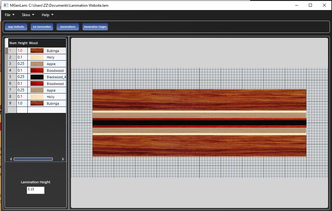Click the 1st Generation button
Image resolution: width=332 pixels, height=211 pixels.
tap(42, 27)
